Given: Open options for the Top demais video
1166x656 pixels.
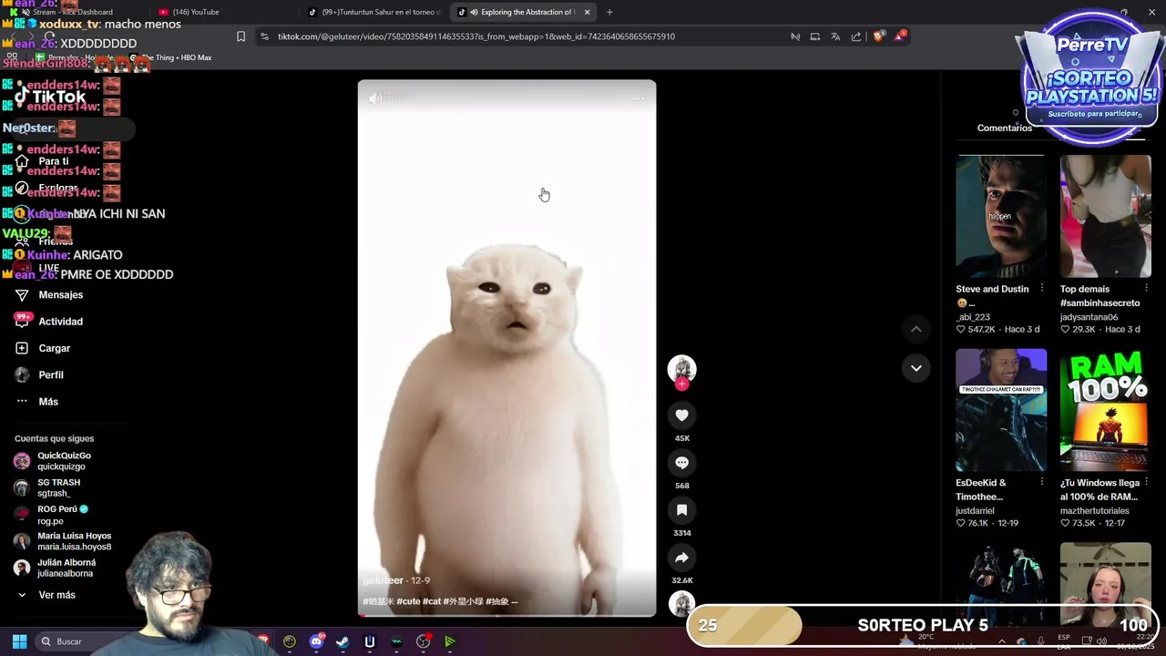Looking at the screenshot, I should point(1146,289).
